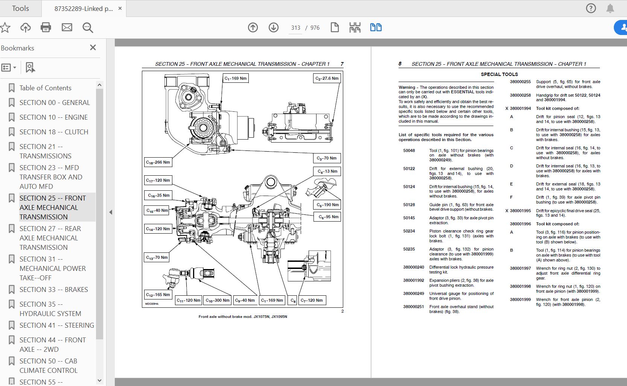Screen dimensions: 627x386
Task: Open SECTION 18 -- CLUTCH bookmark
Action: point(54,132)
